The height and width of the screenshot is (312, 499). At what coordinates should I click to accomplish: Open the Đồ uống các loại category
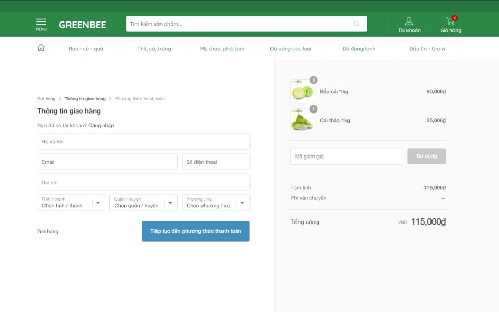click(x=290, y=49)
